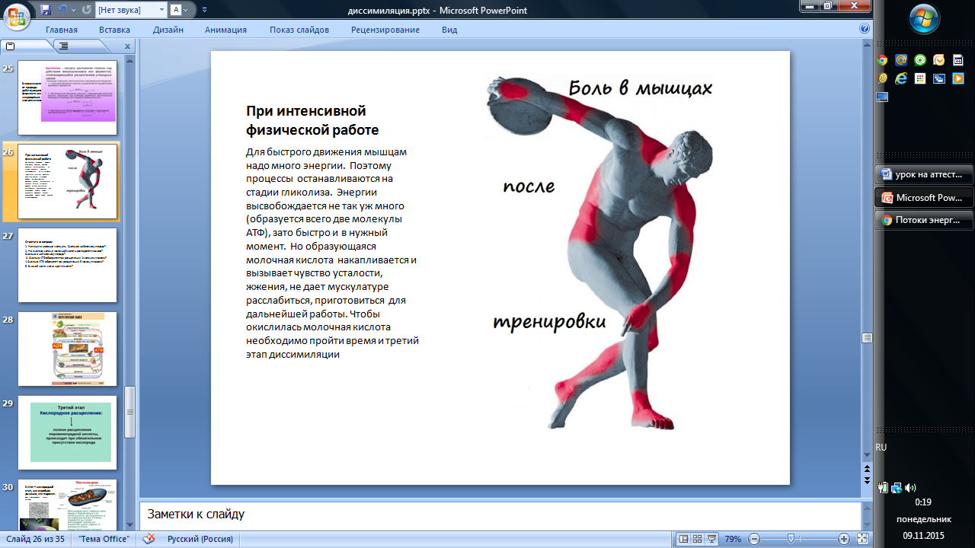
Task: Click the 'Тема Office' status bar entry
Action: 104,539
